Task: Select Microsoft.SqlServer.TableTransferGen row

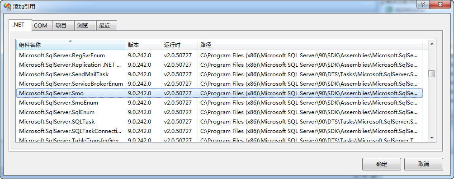Action: [219, 140]
